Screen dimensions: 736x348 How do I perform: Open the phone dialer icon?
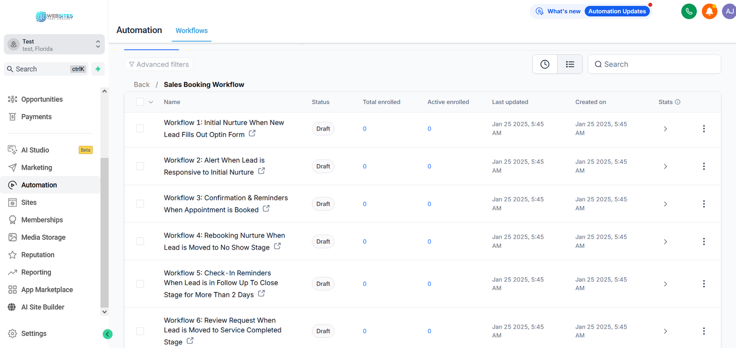tap(689, 11)
